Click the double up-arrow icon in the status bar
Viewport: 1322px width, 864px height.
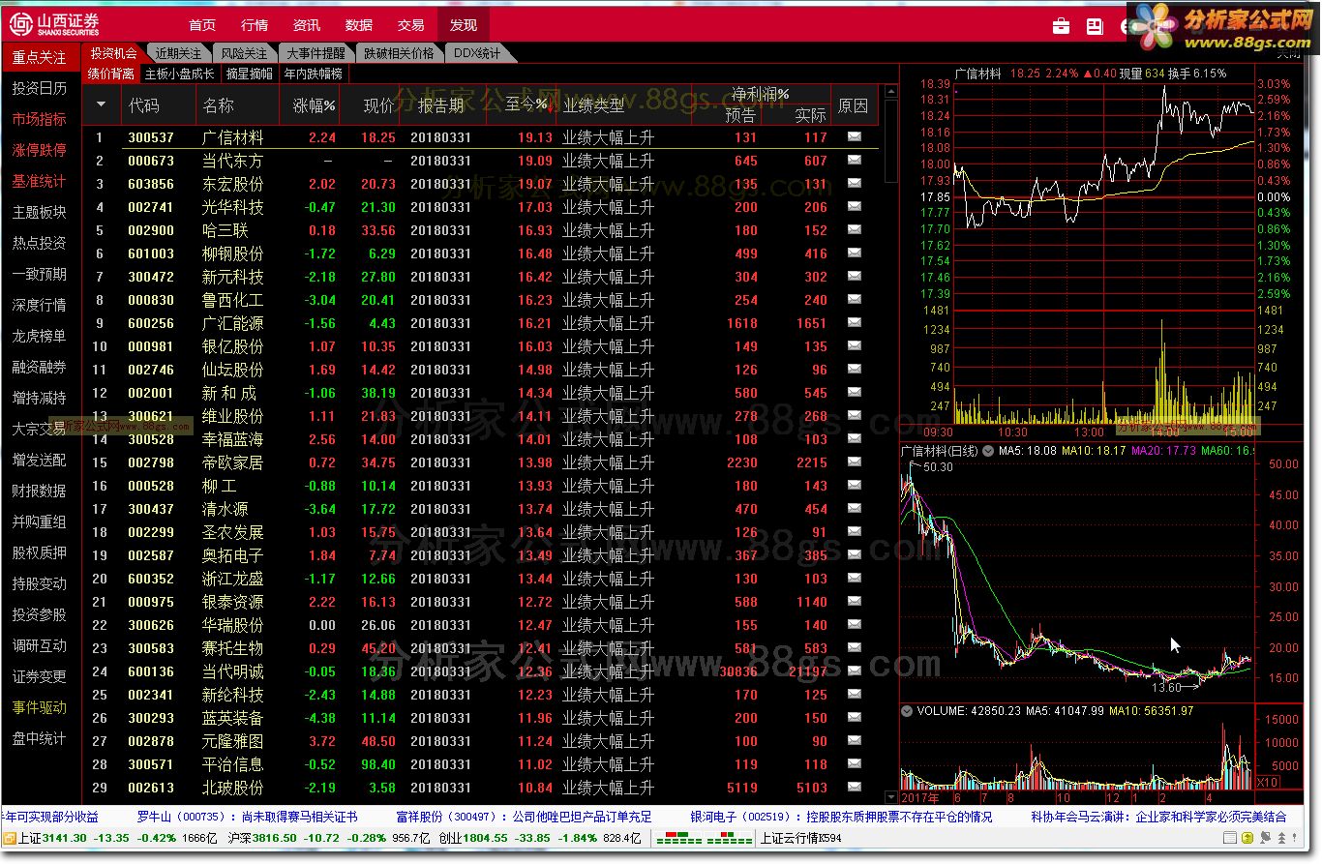click(1281, 838)
